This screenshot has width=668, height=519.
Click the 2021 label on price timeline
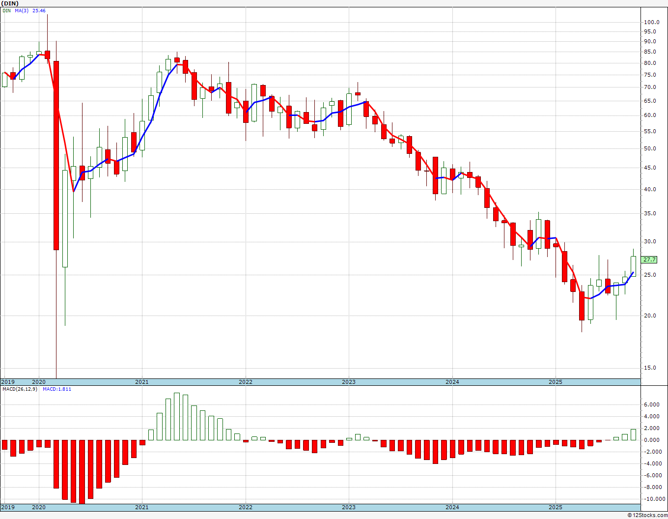click(x=141, y=382)
